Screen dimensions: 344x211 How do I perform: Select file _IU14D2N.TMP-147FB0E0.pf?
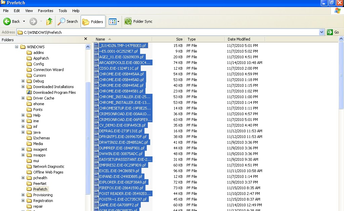[123, 46]
